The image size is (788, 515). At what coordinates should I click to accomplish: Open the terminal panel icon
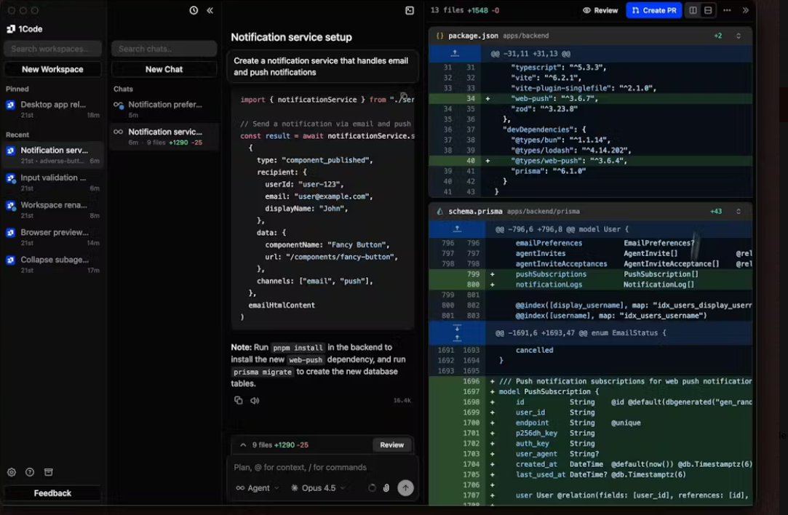point(410,10)
